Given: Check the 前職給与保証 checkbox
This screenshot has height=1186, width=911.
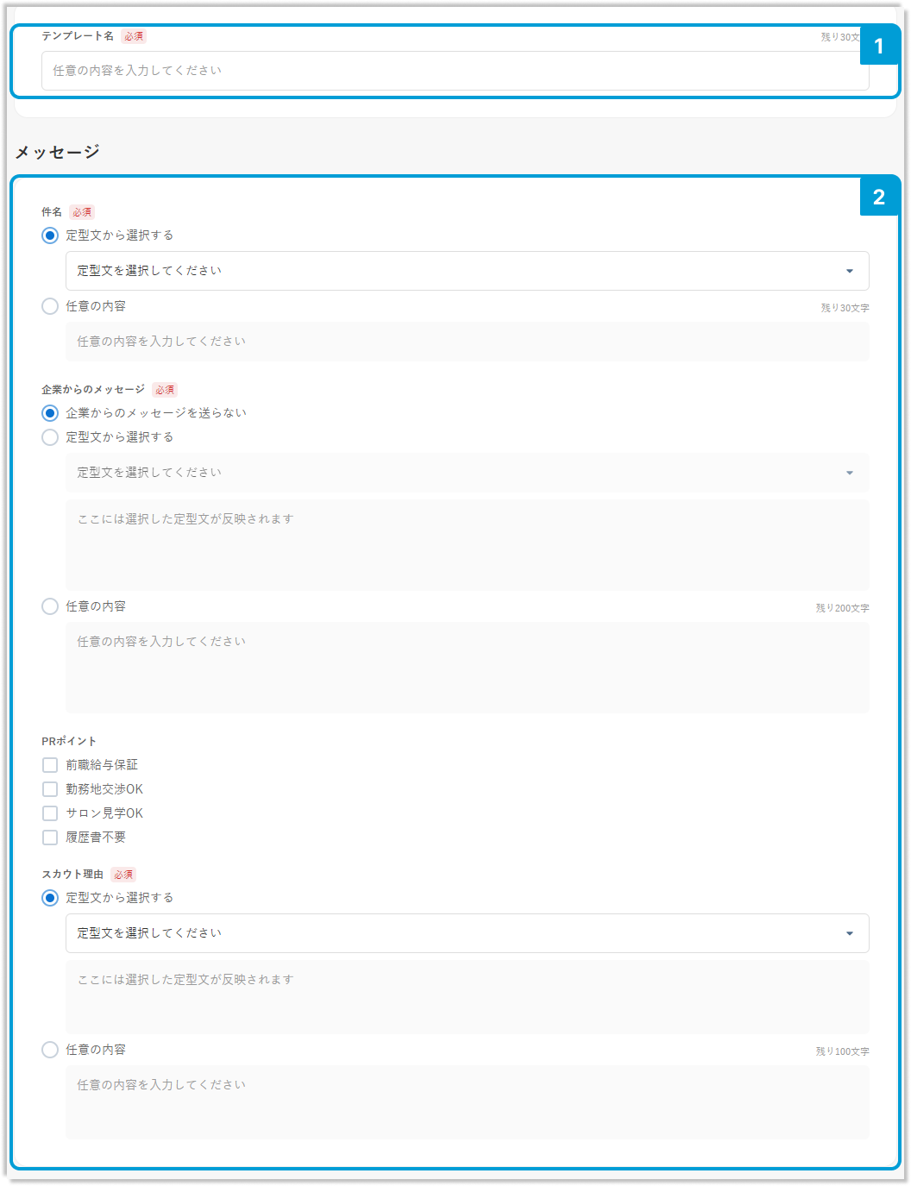Looking at the screenshot, I should 50,765.
